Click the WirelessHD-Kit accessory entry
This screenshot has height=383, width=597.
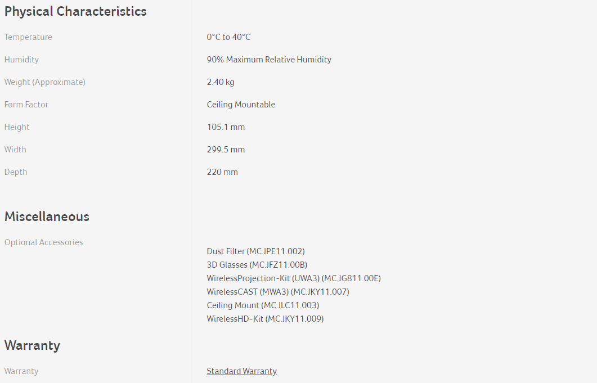click(265, 319)
